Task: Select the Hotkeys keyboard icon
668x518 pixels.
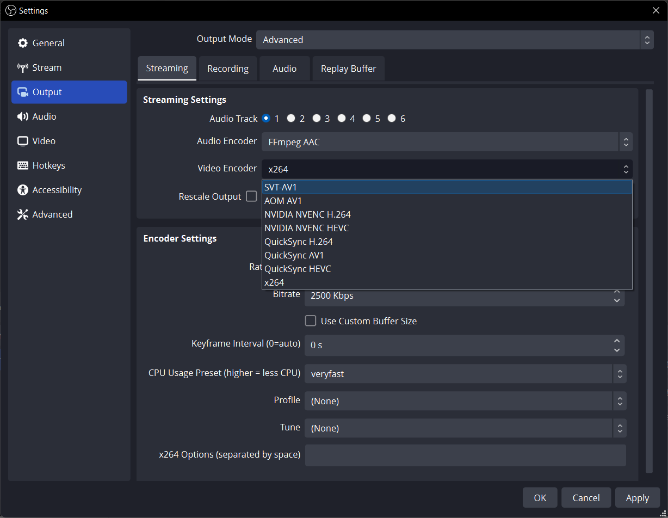Action: point(22,165)
